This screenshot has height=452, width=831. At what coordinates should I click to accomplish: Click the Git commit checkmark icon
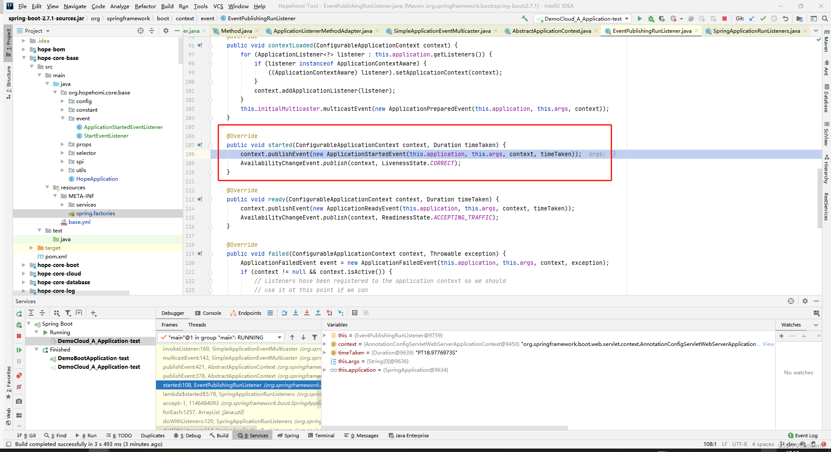(x=763, y=19)
